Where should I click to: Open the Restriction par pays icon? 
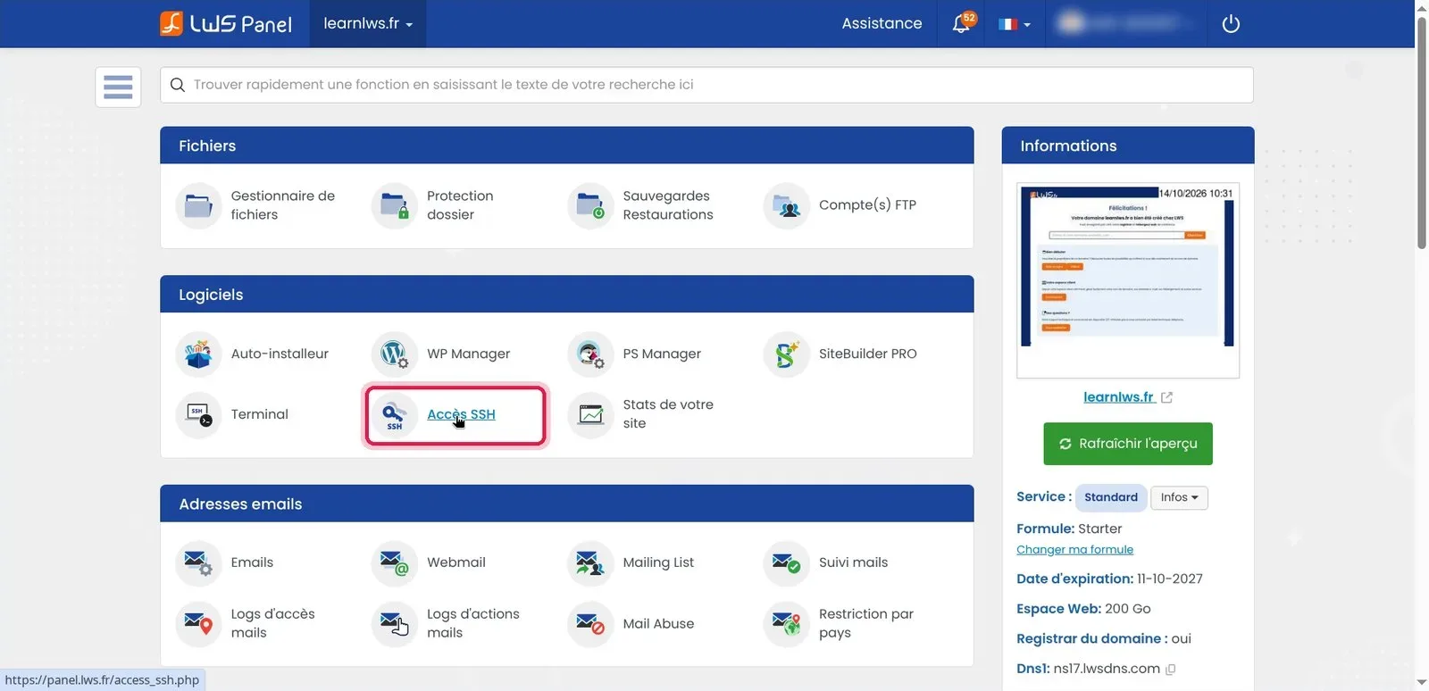coord(786,624)
